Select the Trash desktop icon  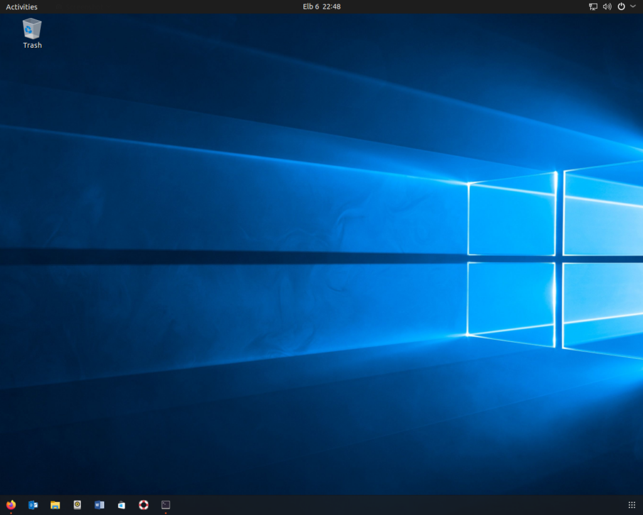[32, 33]
